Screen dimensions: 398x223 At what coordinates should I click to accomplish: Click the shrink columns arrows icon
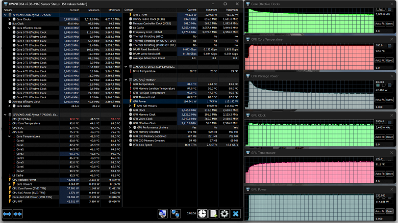pyautogui.click(x=18, y=214)
